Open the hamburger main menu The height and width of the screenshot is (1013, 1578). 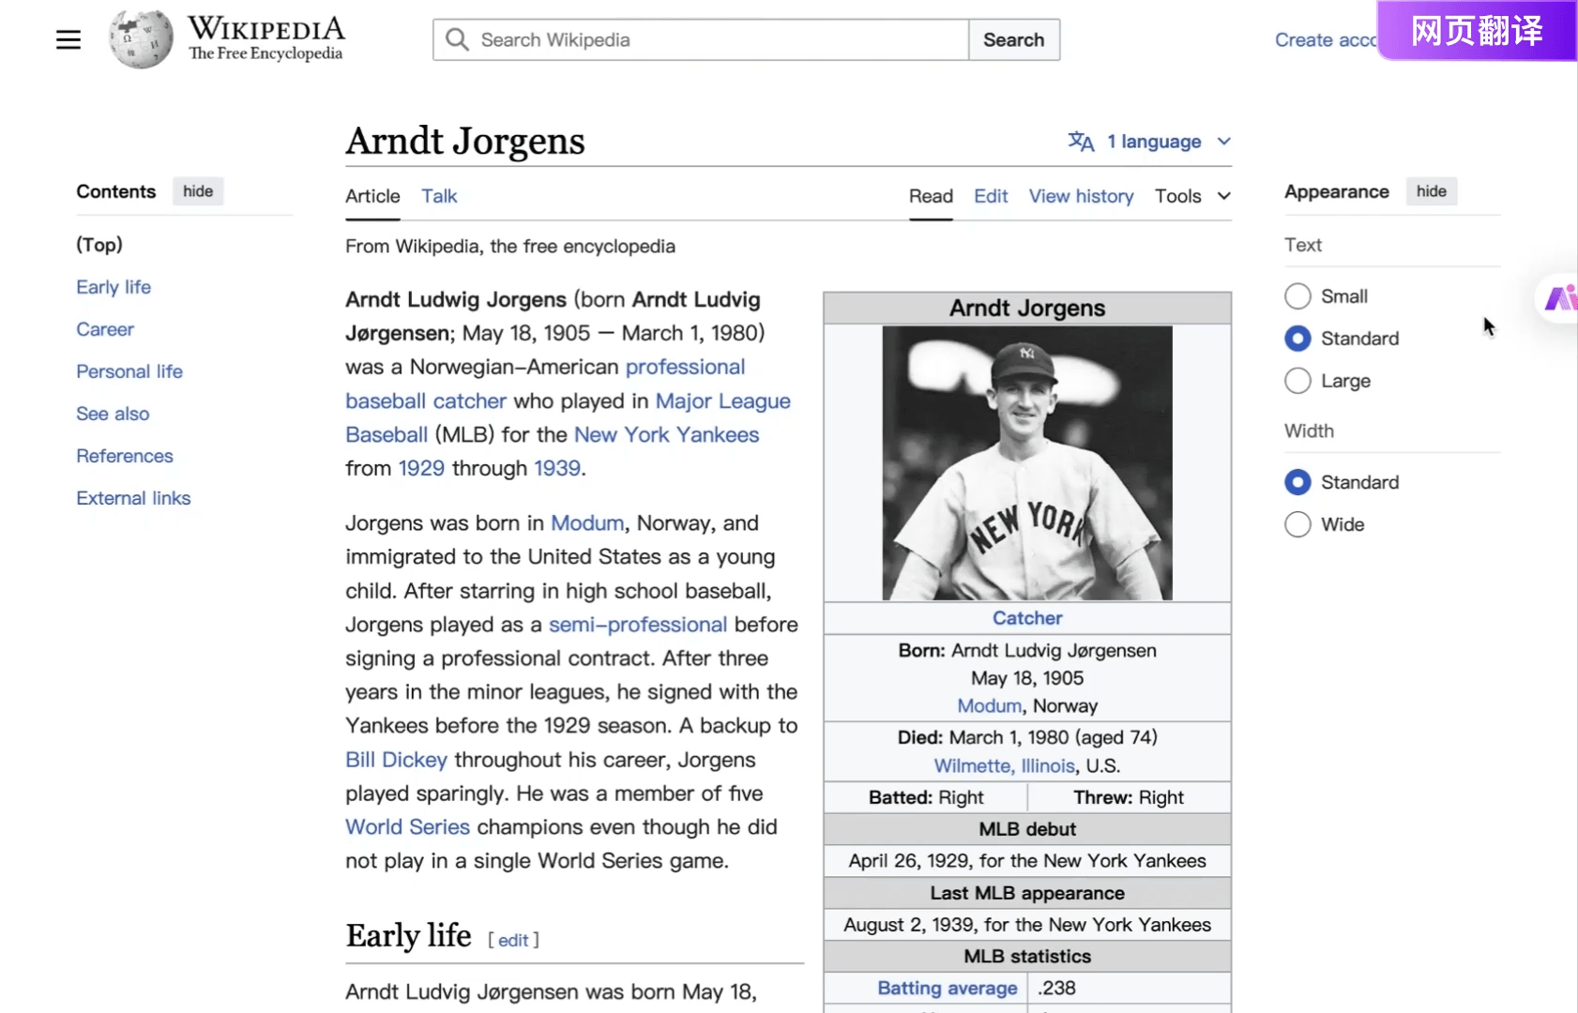[68, 39]
